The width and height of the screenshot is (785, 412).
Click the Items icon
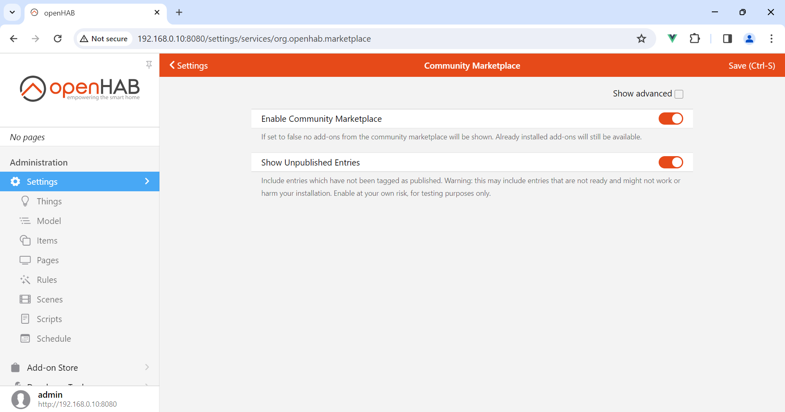pyautogui.click(x=25, y=240)
